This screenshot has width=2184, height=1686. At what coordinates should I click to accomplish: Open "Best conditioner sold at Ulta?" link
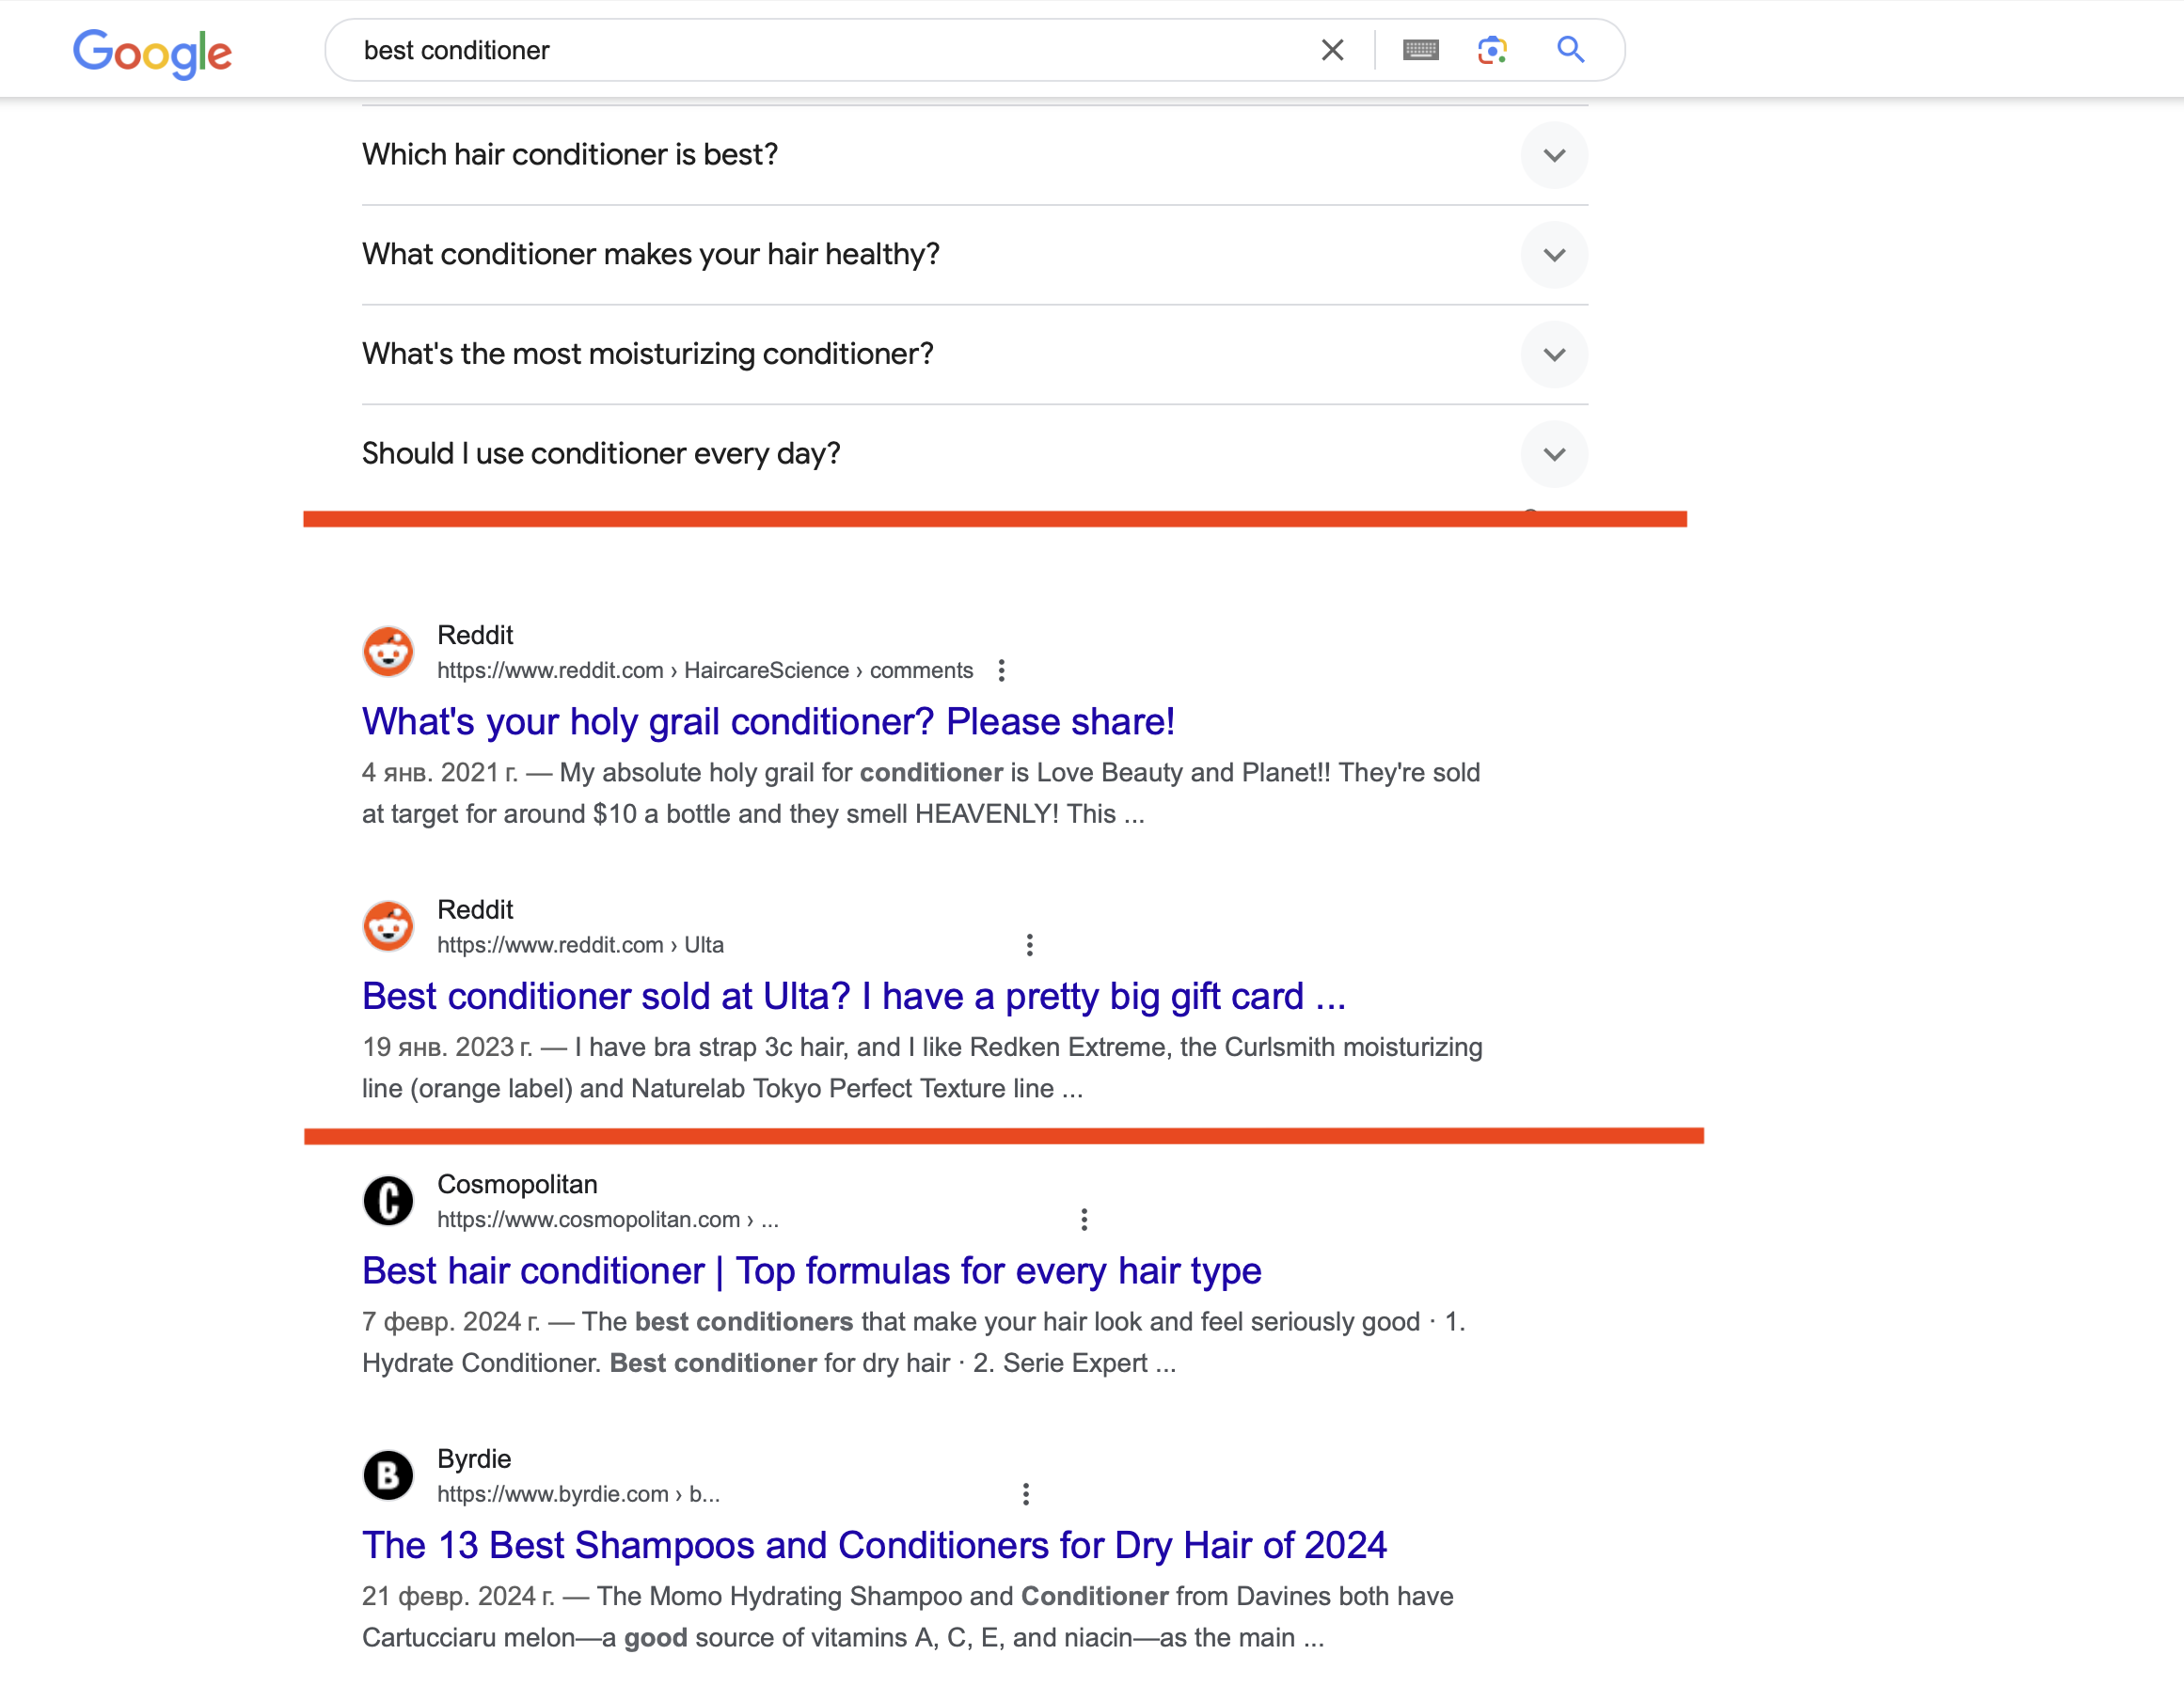tap(854, 996)
